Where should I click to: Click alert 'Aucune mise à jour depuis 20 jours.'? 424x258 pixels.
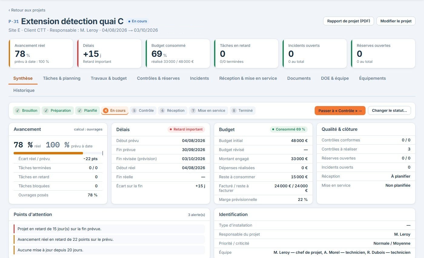109,250
